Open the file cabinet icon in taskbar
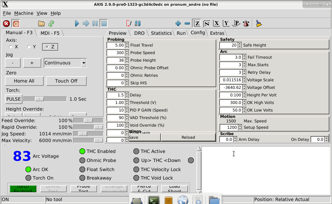The width and height of the screenshot is (332, 204). tap(169, 200)
